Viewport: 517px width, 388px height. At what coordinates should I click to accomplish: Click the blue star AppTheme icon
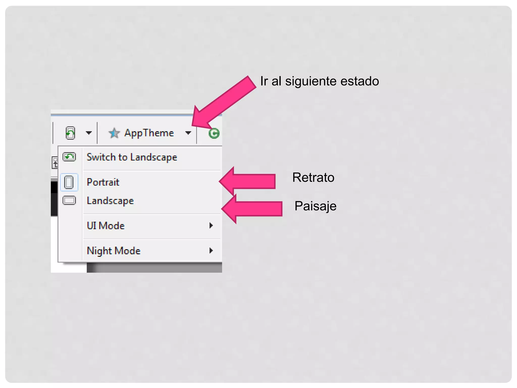click(114, 133)
